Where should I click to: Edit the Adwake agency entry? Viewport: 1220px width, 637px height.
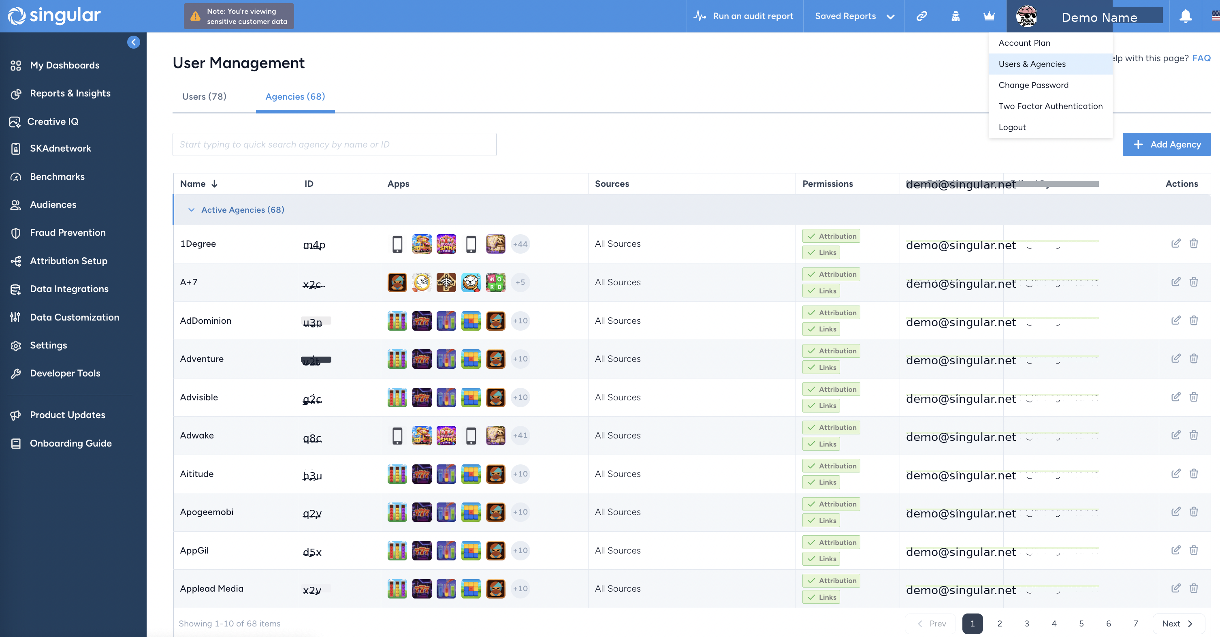(1175, 435)
